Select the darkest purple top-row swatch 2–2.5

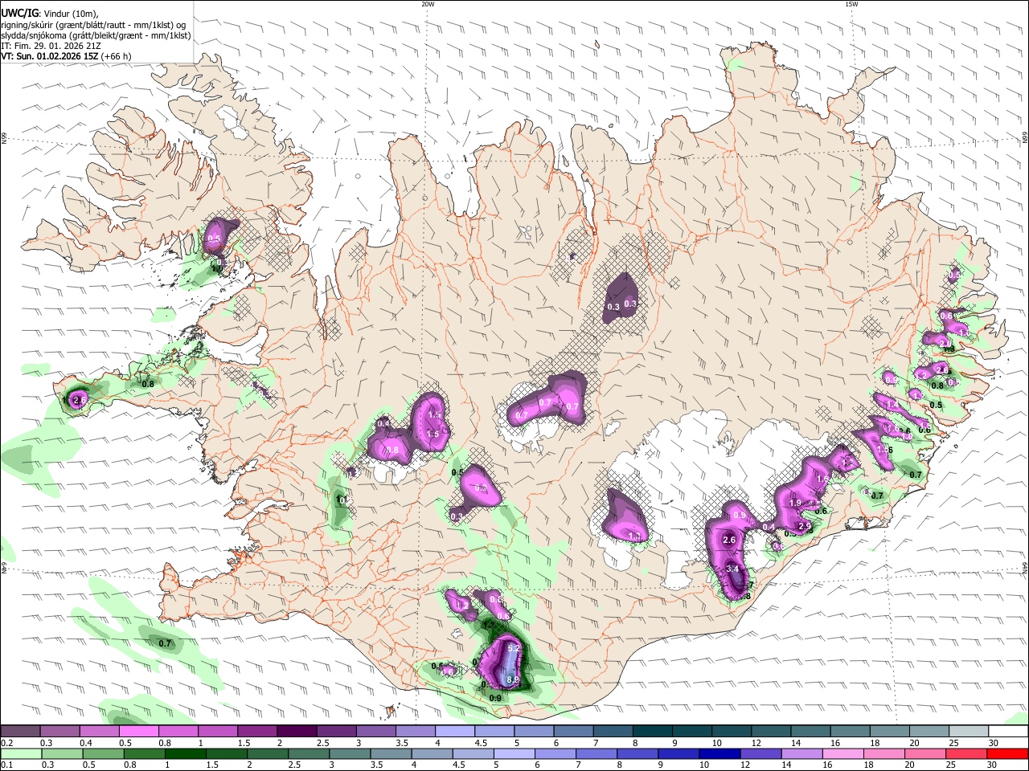click(x=296, y=732)
